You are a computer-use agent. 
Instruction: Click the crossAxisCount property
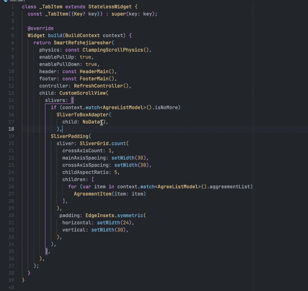[82, 151]
